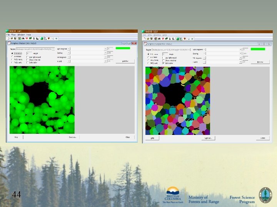Click green color swatch in right multicolor window
Image resolution: width=277 pixels, height=207 pixels.
[258, 49]
